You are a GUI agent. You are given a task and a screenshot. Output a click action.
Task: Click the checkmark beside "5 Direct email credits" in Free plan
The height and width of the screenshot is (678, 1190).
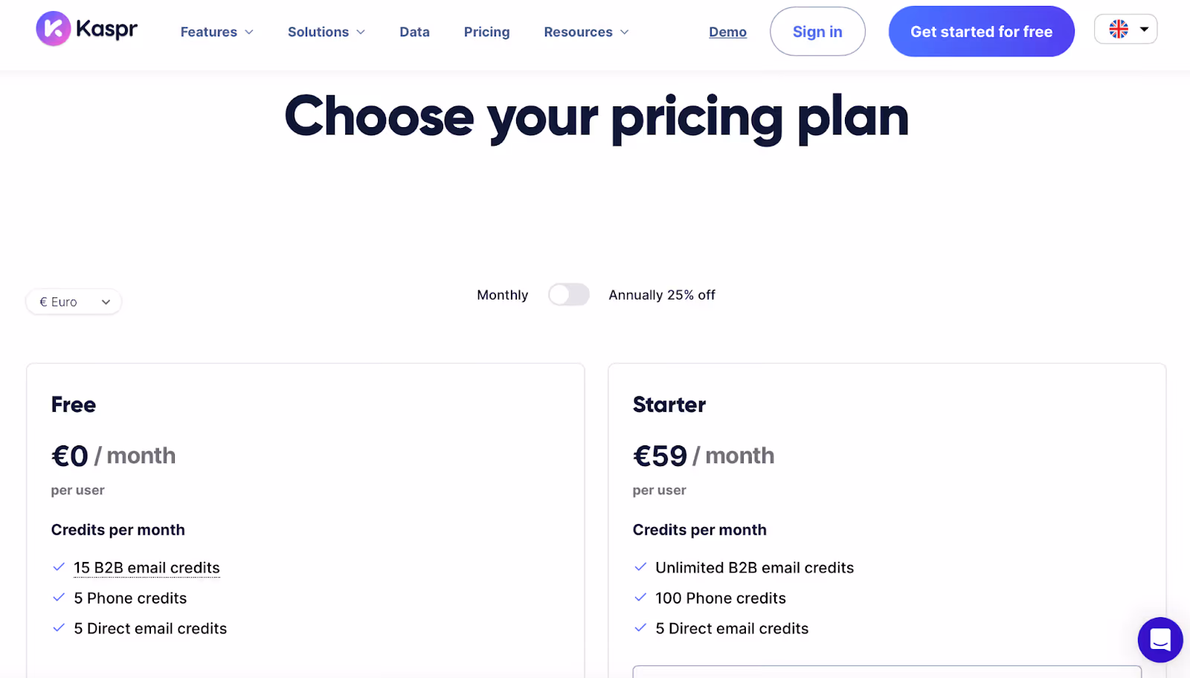59,627
